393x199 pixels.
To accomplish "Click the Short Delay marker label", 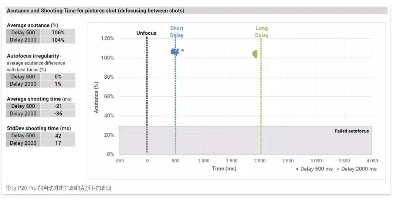I will pyautogui.click(x=177, y=32).
